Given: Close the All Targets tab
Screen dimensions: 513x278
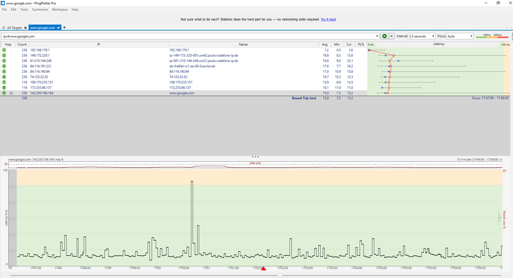Looking at the screenshot, I should (25, 28).
